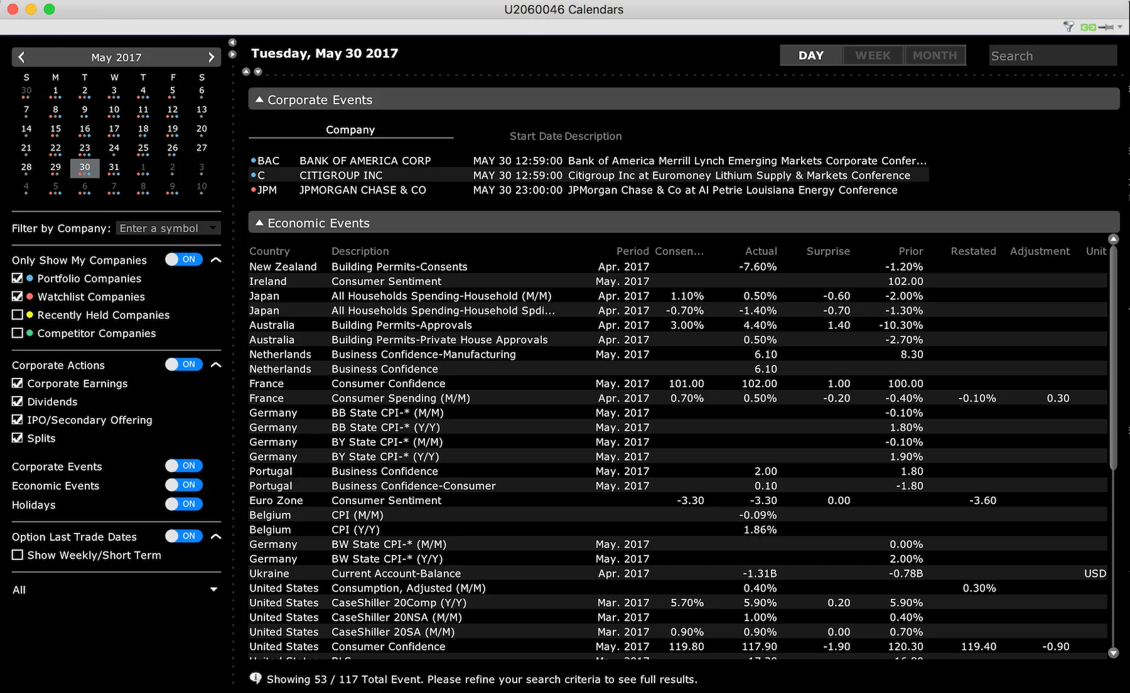This screenshot has width=1130, height=693.
Task: Toggle Holidays switch off
Action: tap(183, 504)
